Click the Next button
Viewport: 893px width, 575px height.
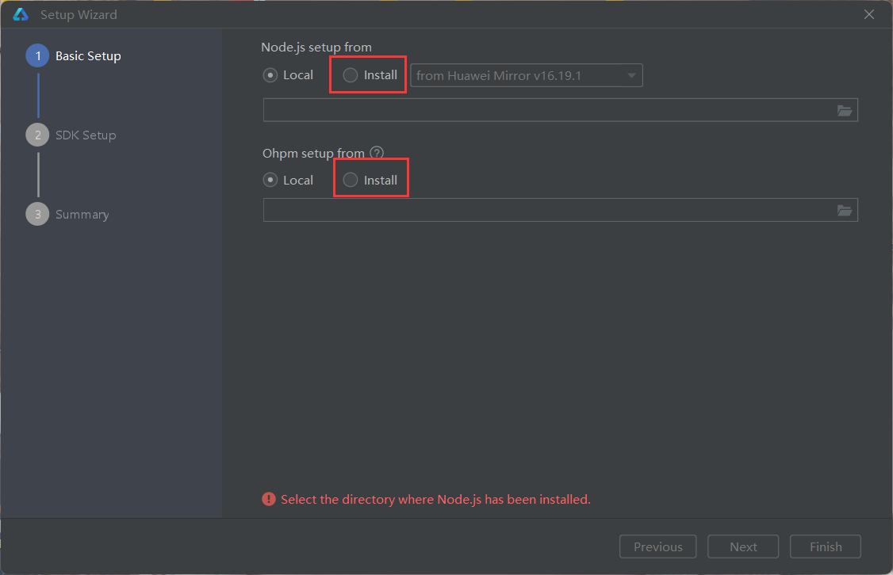[x=743, y=546]
